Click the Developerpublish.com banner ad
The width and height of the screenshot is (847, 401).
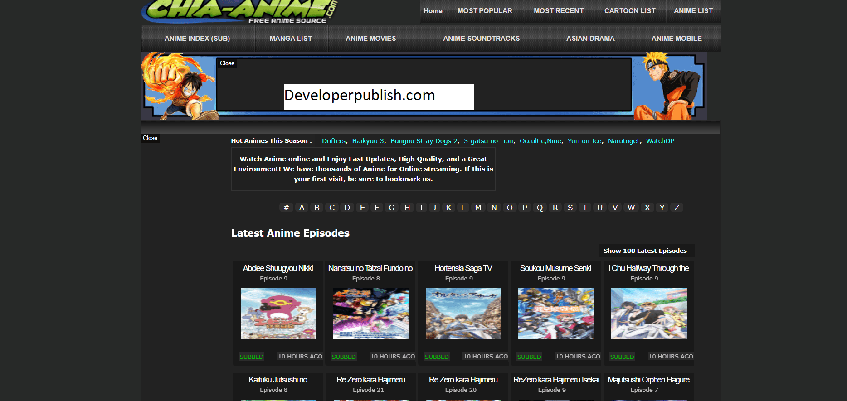pyautogui.click(x=379, y=97)
